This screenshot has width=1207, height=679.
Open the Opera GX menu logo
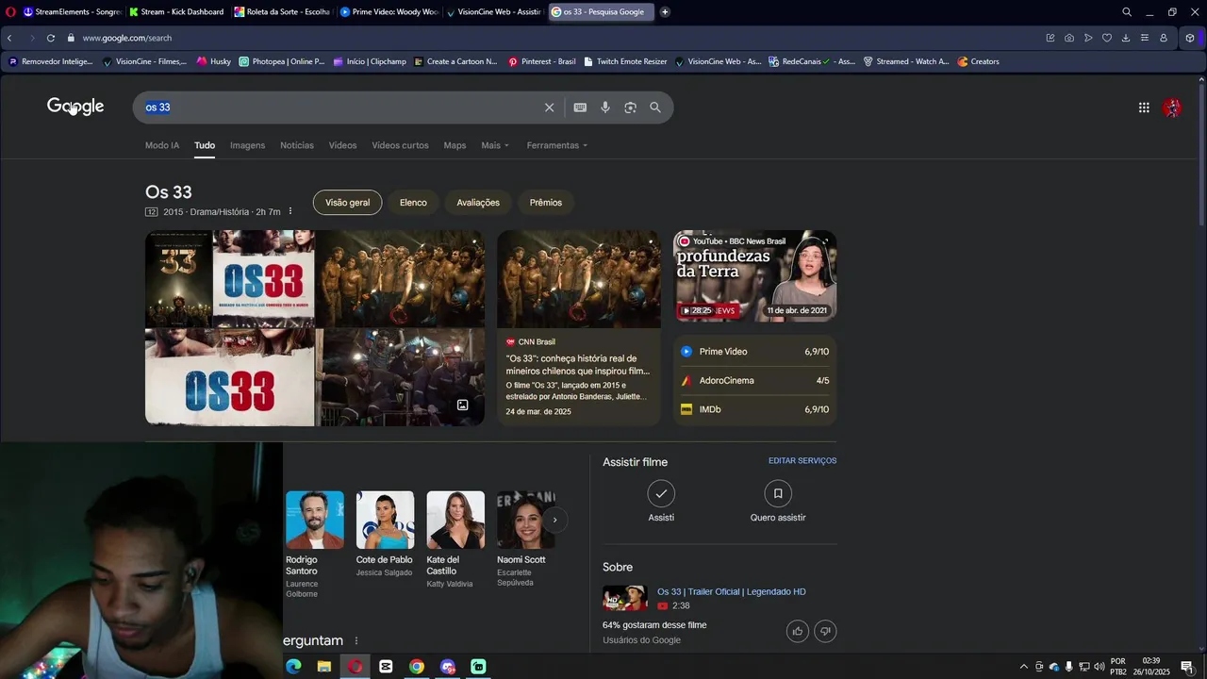(9, 12)
